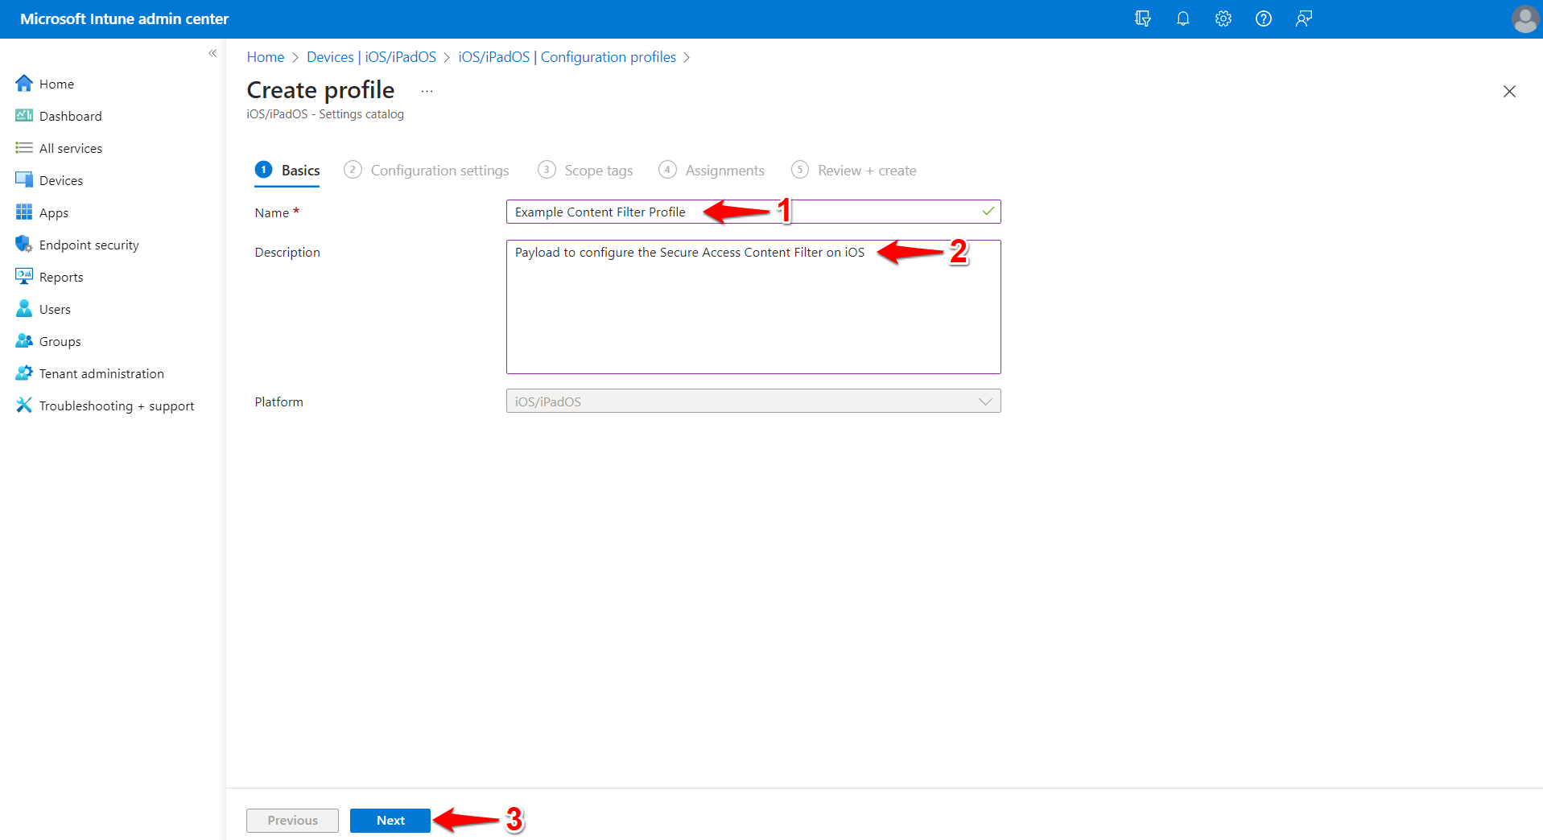Open Tenant administration text label

[101, 373]
